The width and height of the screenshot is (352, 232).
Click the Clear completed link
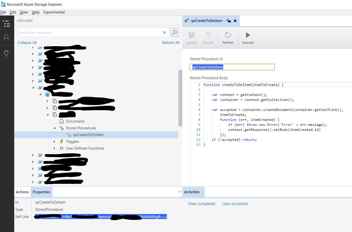201,204
